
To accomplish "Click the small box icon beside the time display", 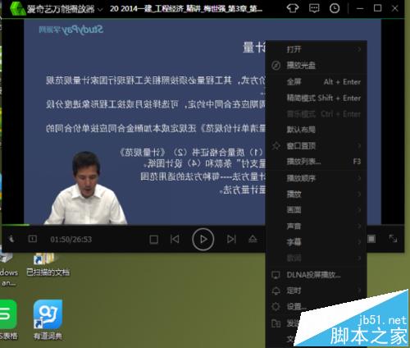I will click(x=32, y=239).
